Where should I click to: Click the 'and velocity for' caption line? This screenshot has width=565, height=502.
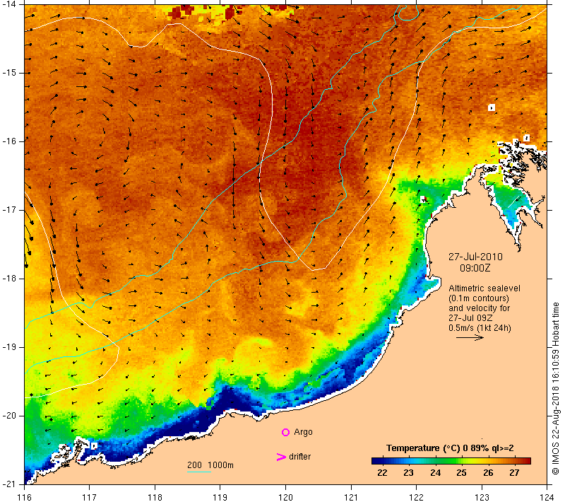[x=480, y=308]
